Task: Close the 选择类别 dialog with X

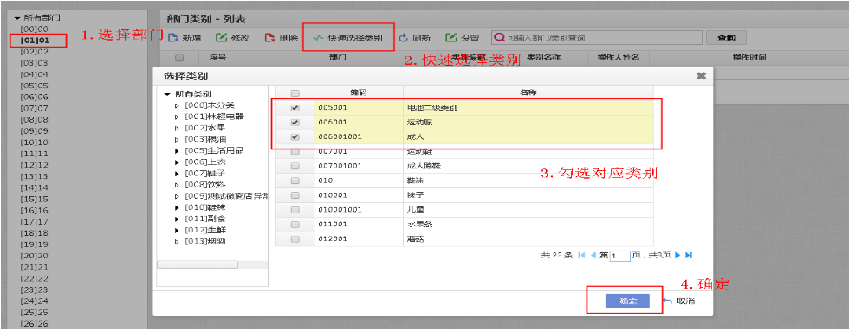Action: pyautogui.click(x=701, y=76)
